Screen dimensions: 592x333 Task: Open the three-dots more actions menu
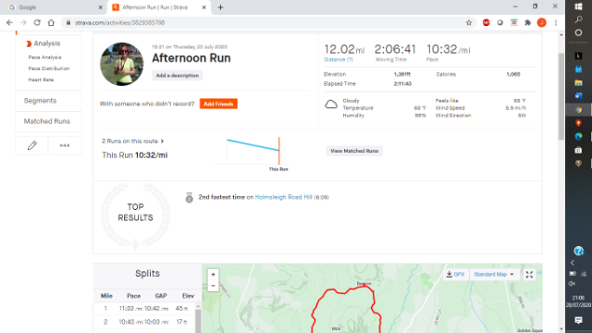(65, 145)
